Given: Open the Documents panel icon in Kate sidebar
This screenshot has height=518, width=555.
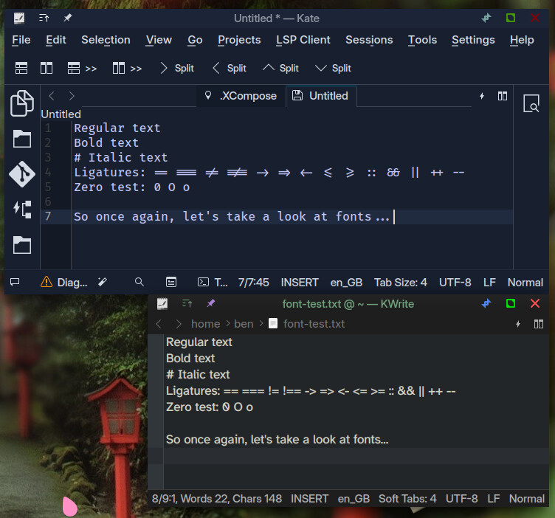Looking at the screenshot, I should pos(22,103).
